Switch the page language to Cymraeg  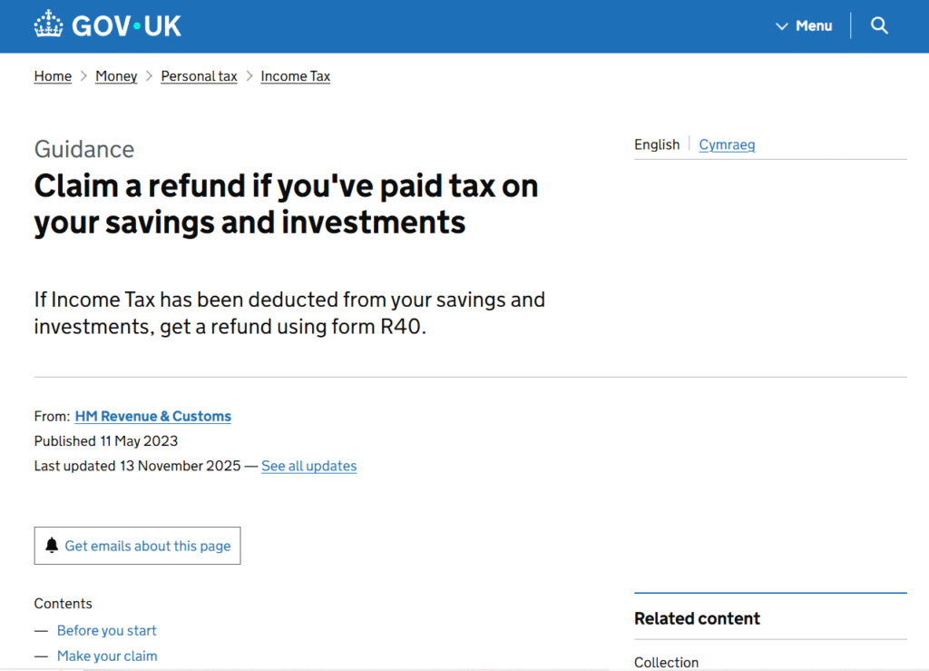pos(727,144)
